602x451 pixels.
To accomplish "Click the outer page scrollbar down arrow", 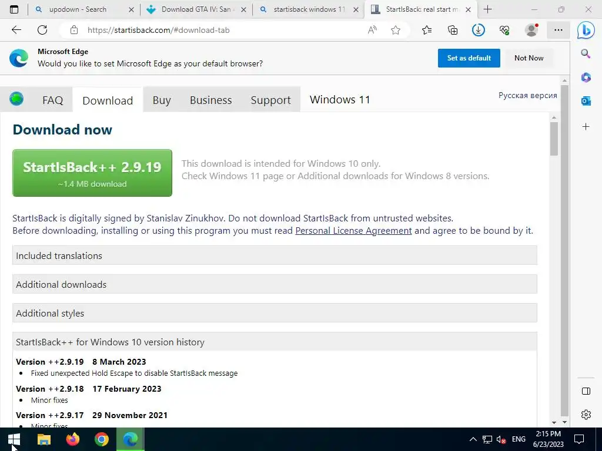I will pos(564,422).
